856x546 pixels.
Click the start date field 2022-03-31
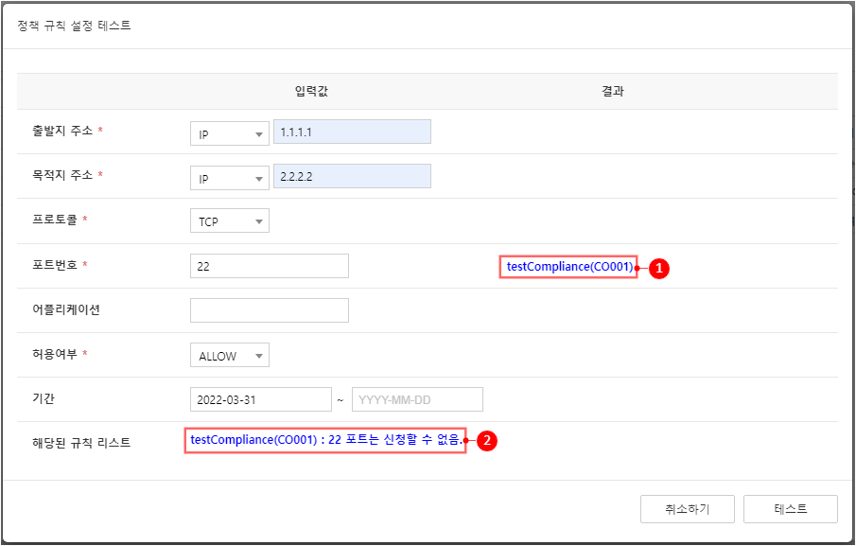click(260, 399)
